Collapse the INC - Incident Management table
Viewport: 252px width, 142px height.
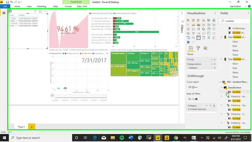(x=220, y=82)
